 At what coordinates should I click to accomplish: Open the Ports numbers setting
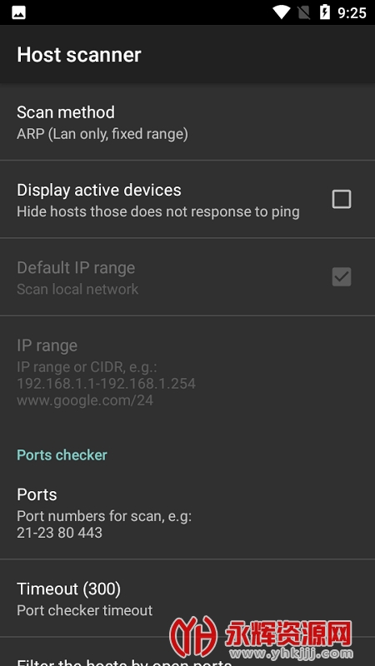click(x=187, y=512)
